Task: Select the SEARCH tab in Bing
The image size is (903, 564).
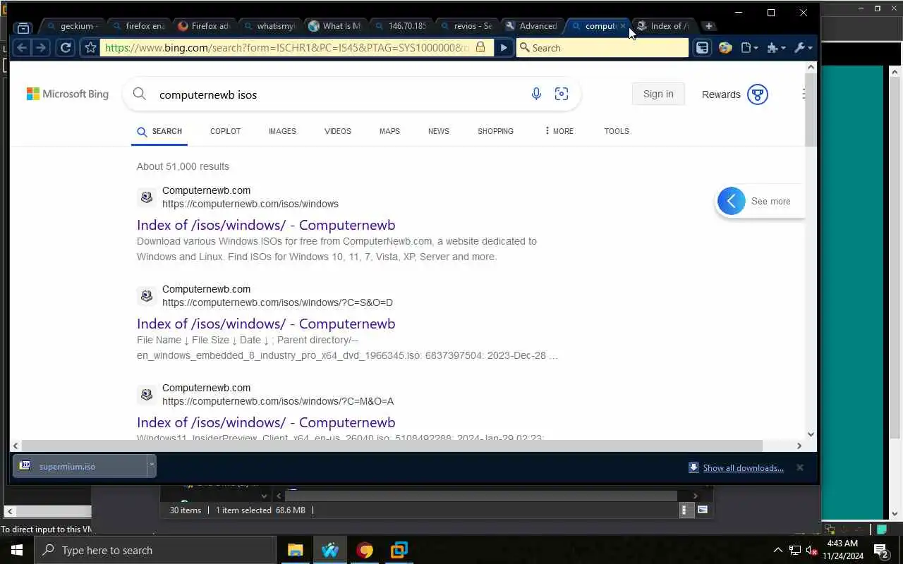Action: tap(159, 131)
